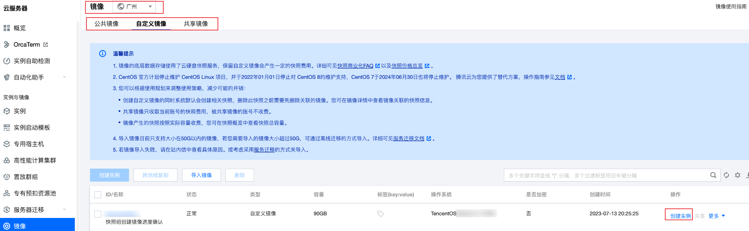This screenshot has height=231, width=749.
Task: Open the 快照价格总览 link
Action: 407,66
